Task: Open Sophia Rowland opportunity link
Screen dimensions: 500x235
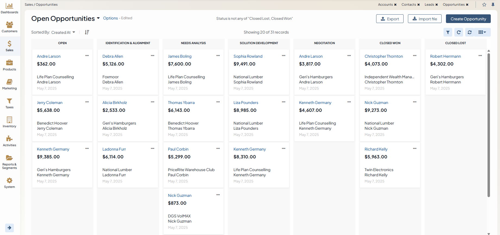Action: (x=248, y=56)
